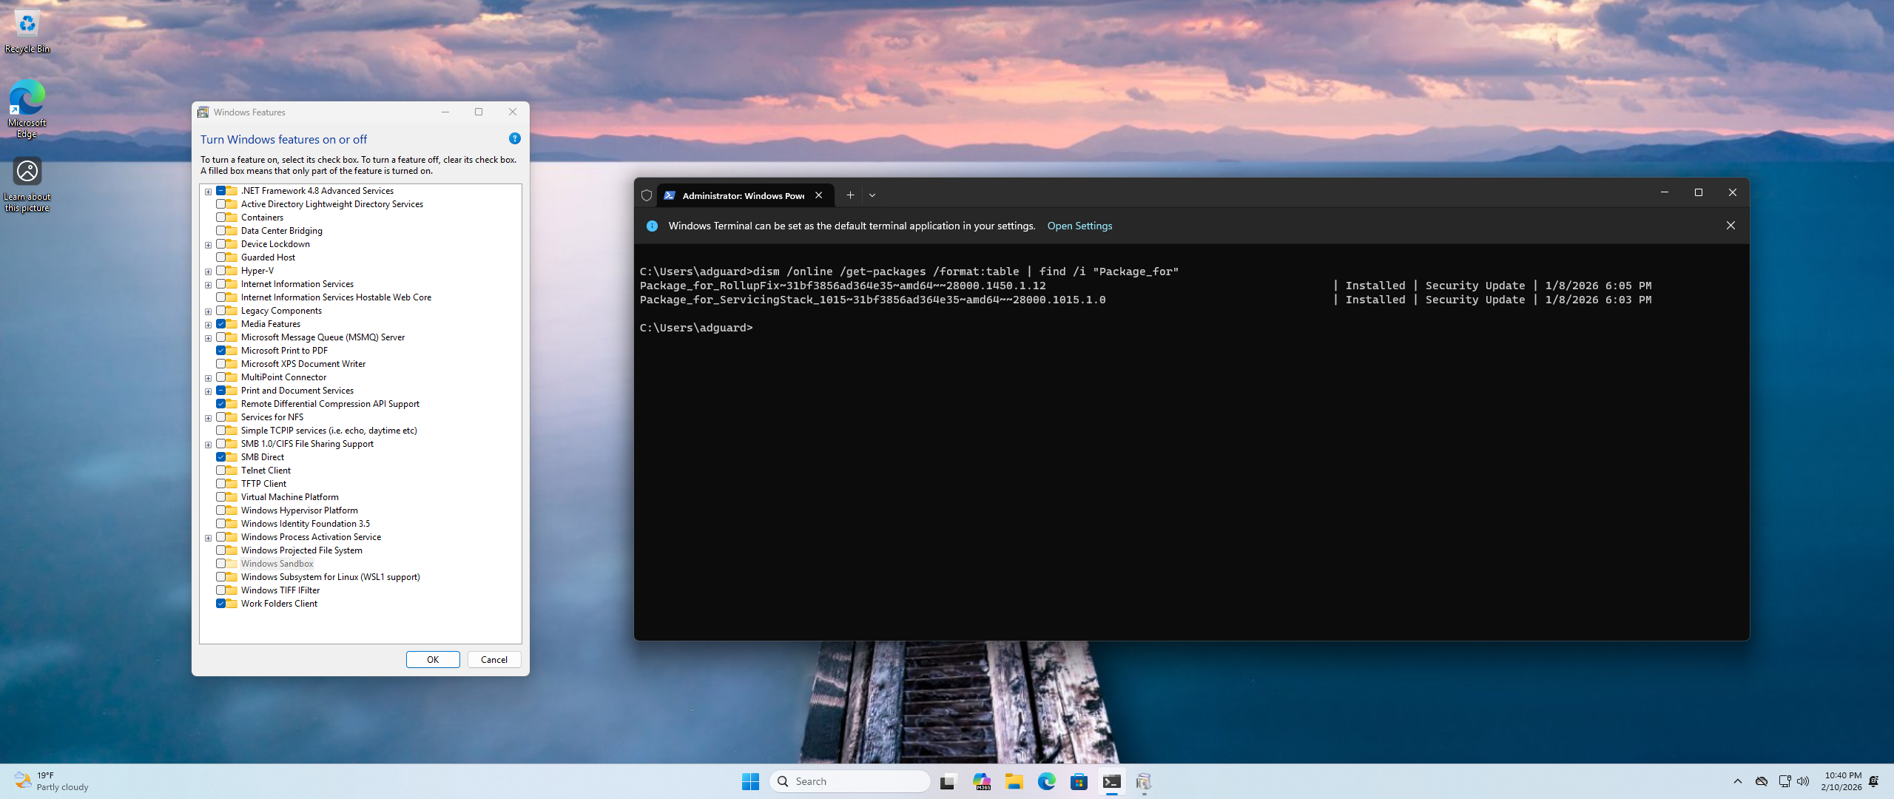The height and width of the screenshot is (799, 1894).
Task: Open a new terminal tab with plus
Action: click(850, 195)
